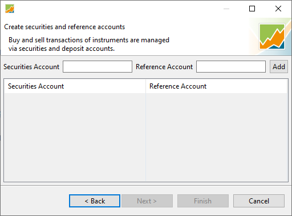Click the empty area under Securities Account column
This screenshot has width=292, height=216.
tap(75, 137)
